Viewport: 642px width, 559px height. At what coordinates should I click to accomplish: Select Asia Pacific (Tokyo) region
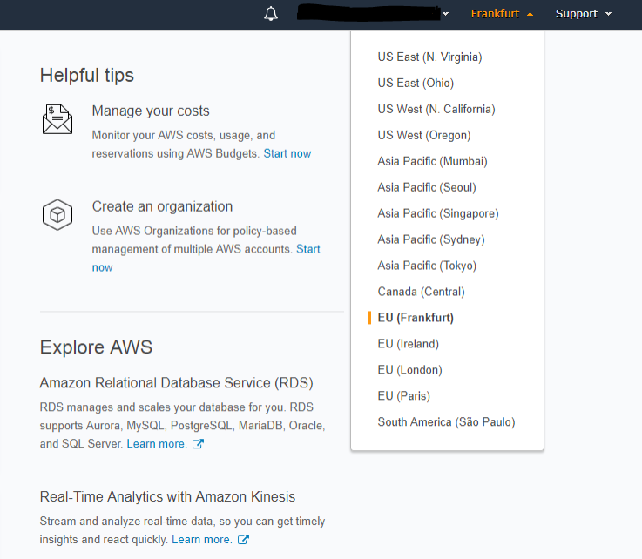coord(427,266)
